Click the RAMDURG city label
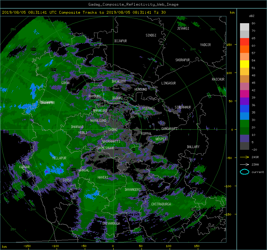 [95, 96]
